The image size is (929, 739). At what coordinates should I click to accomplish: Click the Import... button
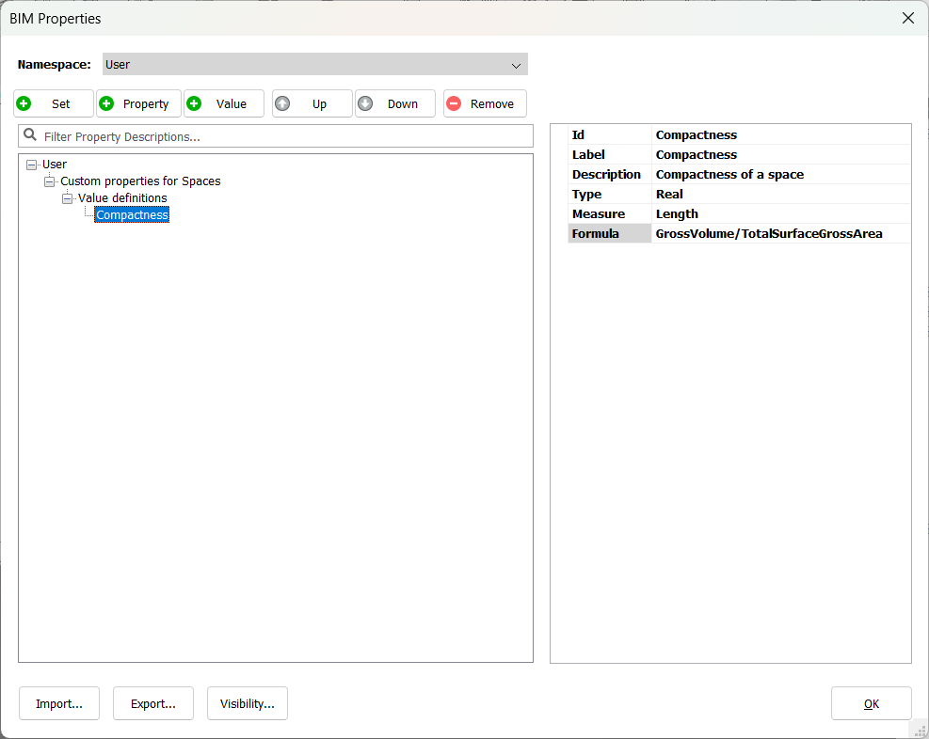(x=59, y=703)
